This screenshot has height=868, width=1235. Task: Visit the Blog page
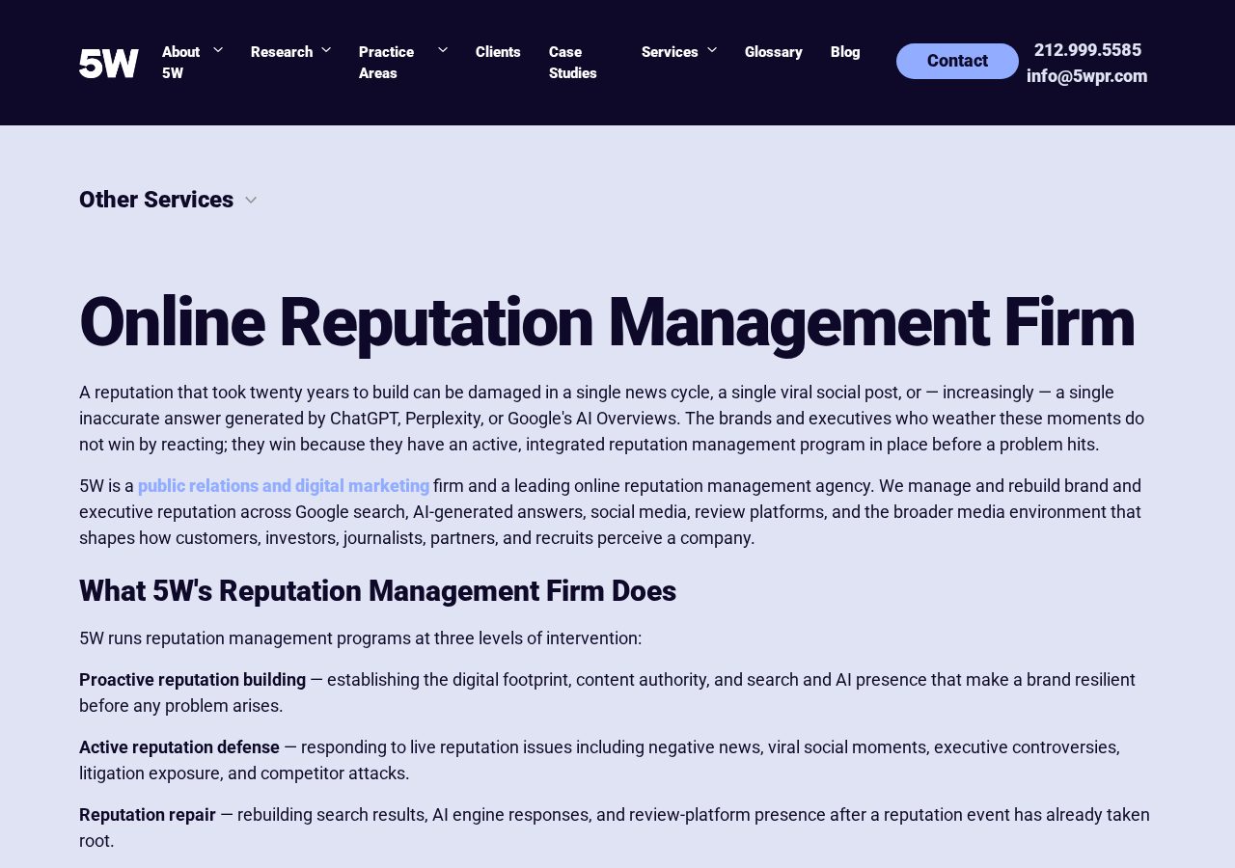click(x=845, y=52)
